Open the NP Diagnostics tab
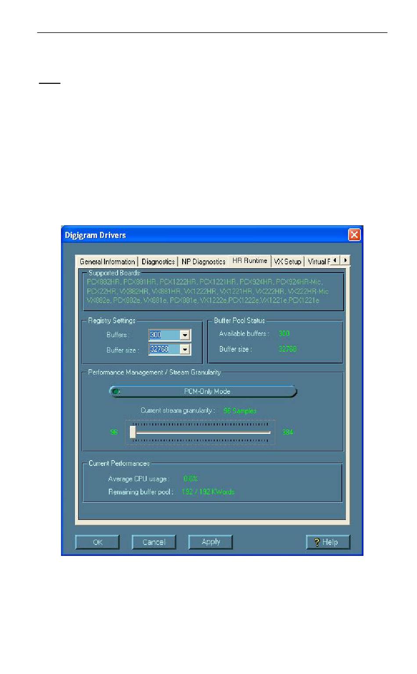 (x=203, y=262)
